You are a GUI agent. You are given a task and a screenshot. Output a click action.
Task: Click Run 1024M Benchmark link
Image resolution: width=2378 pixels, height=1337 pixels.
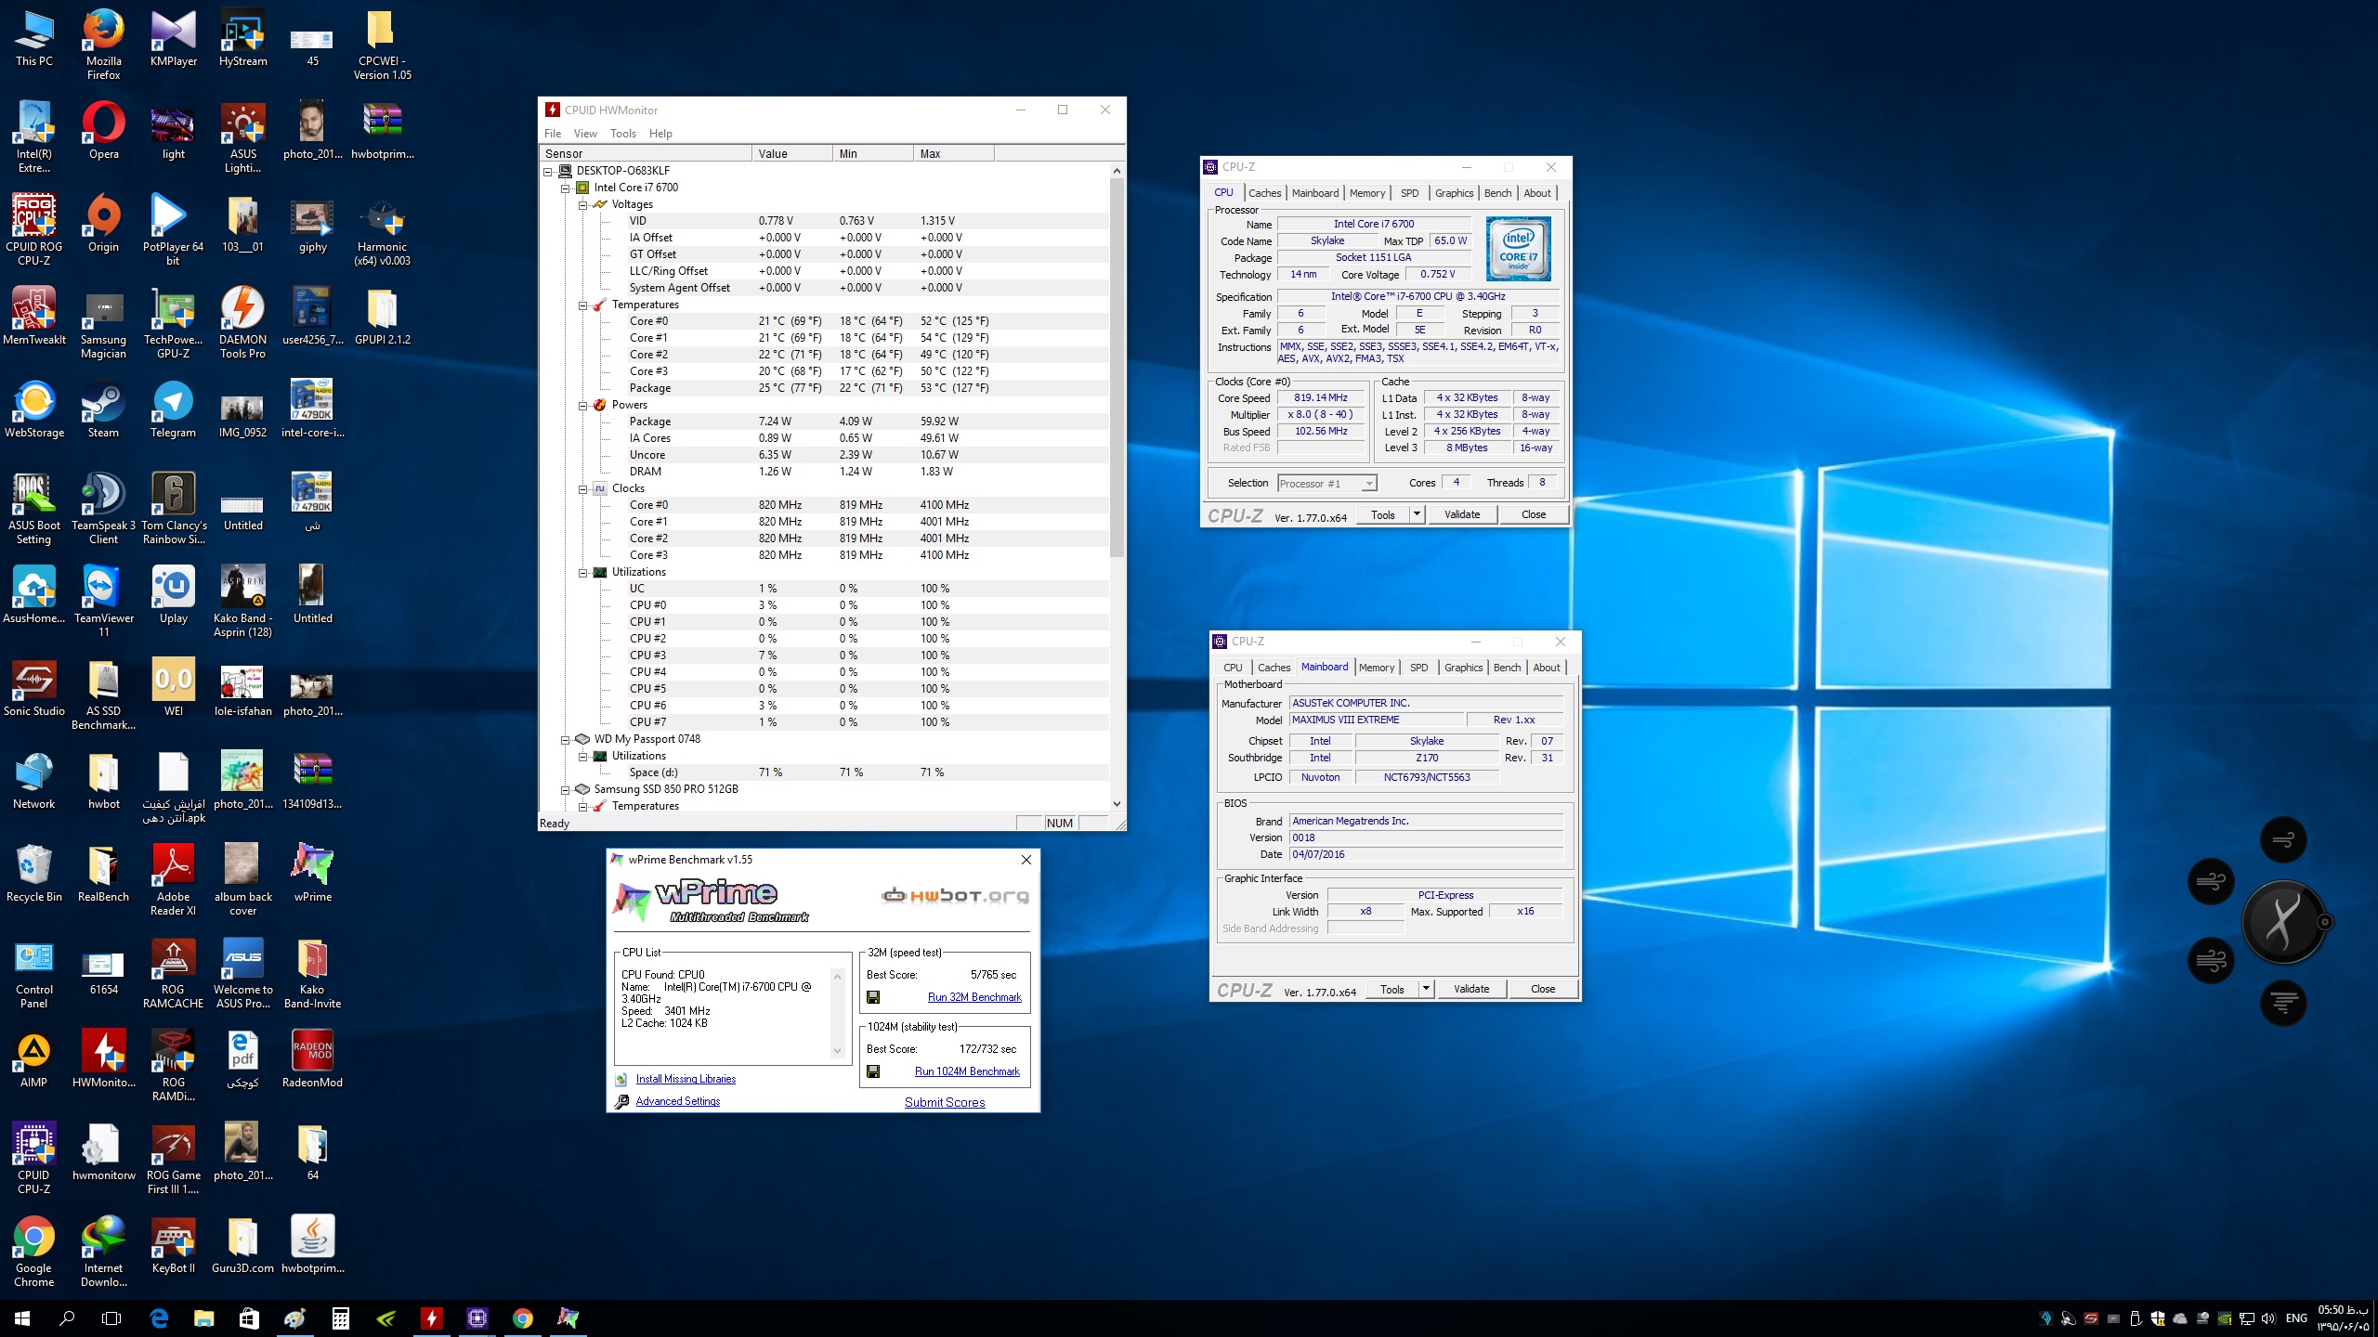(x=967, y=1071)
